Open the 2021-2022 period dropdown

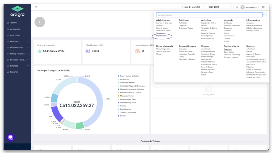click(220, 7)
